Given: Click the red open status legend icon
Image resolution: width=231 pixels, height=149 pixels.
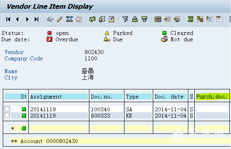Looking at the screenshot, I should [49, 33].
